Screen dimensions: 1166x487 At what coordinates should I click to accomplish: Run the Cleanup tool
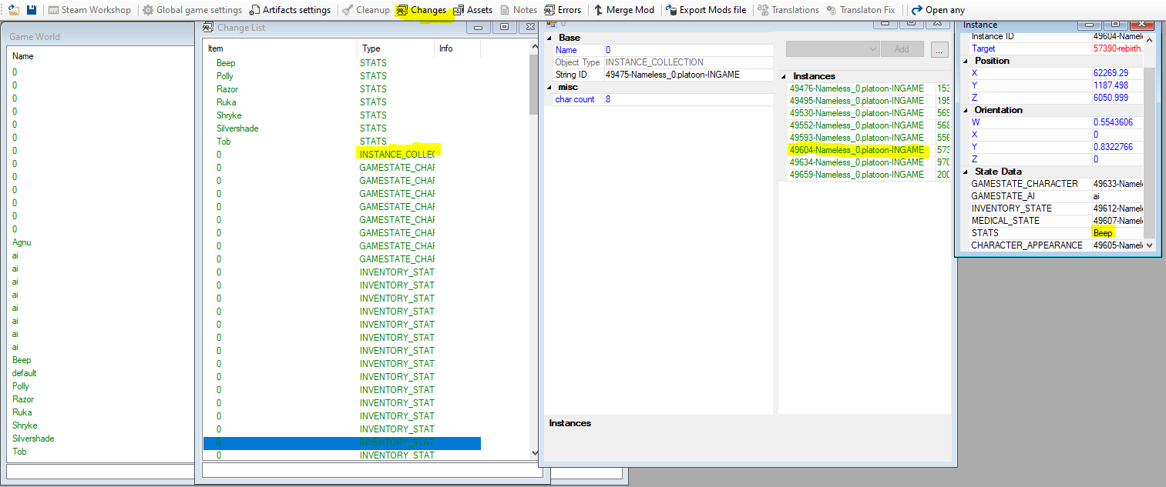coord(366,10)
